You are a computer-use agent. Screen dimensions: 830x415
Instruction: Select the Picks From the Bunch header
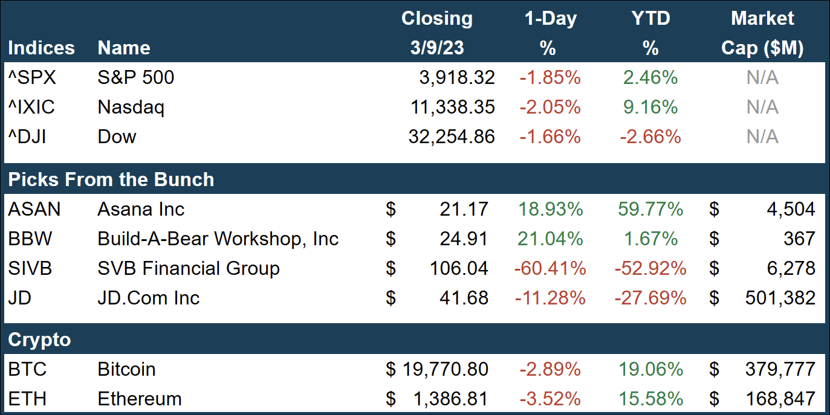pos(111,179)
